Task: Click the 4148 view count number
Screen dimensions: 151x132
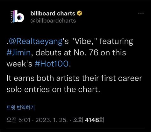Action: click(x=92, y=120)
